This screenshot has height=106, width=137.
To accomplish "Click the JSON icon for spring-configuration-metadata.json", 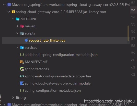I will tap(22, 90).
